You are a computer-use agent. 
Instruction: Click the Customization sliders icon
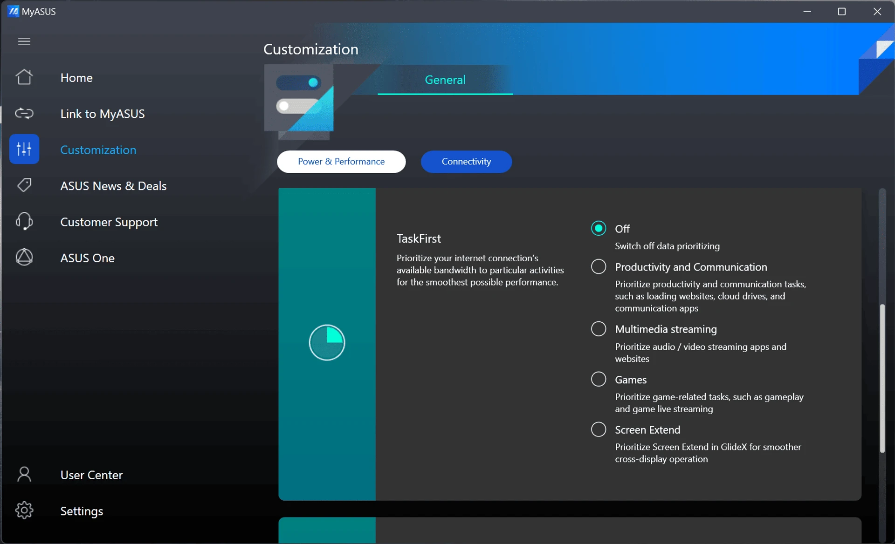click(24, 149)
